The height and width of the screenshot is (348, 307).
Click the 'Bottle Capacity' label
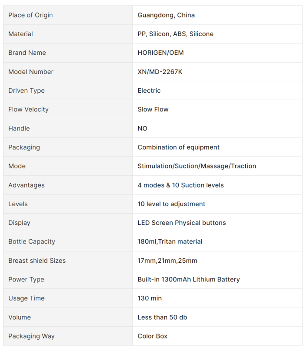pos(32,241)
